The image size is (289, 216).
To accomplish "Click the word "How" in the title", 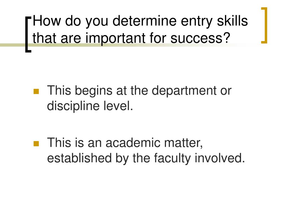I will tap(47, 21).
